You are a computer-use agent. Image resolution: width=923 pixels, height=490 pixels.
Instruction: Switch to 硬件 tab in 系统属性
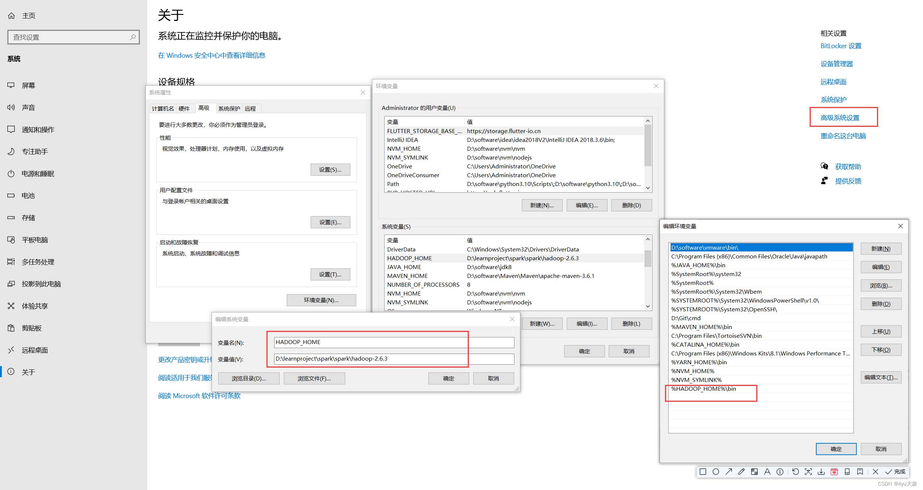pyautogui.click(x=184, y=108)
